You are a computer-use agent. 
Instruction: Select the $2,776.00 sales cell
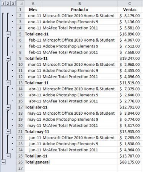point(130,101)
